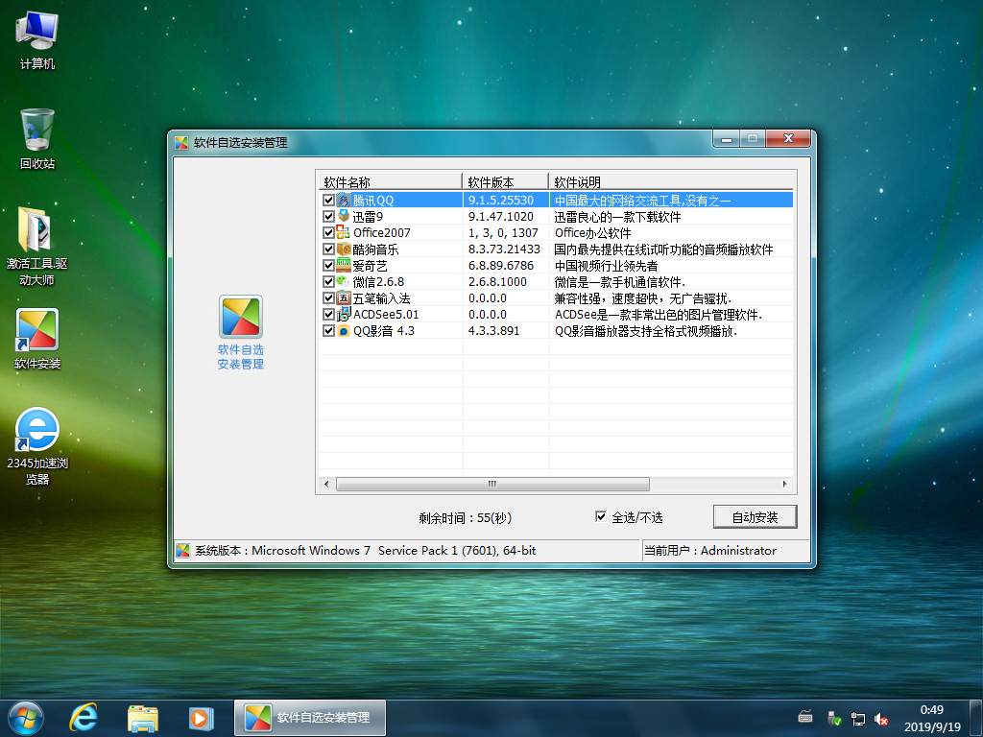Click the 软件版本 column header
Screen dimensions: 983x737
pos(505,181)
